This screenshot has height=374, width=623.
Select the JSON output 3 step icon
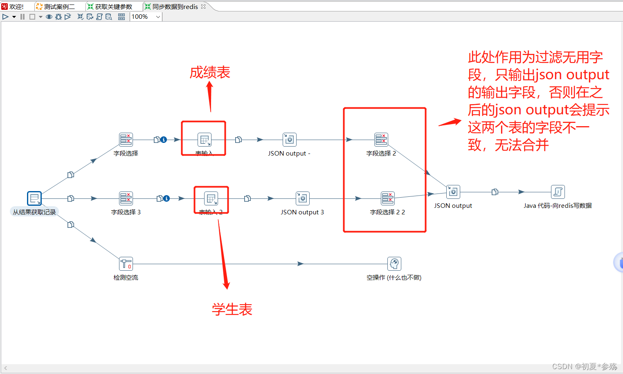point(303,198)
